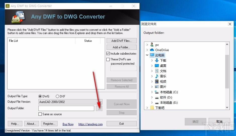The height and width of the screenshot is (136, 236).
Task: Click the 文档 documents icon
Action: tap(157, 71)
